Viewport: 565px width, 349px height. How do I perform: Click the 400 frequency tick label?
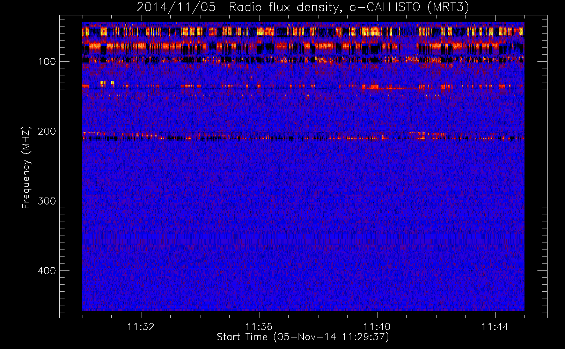pos(46,271)
